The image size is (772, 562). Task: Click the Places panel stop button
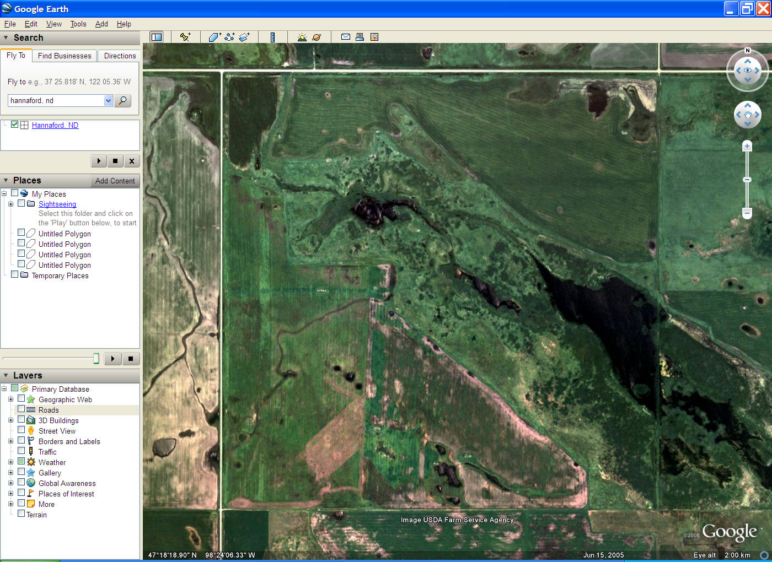[x=130, y=359]
